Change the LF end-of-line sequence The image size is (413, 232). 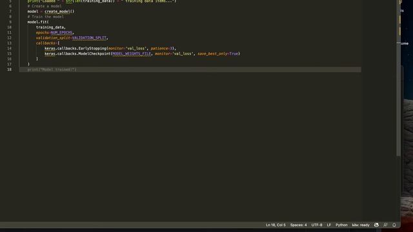click(328, 225)
